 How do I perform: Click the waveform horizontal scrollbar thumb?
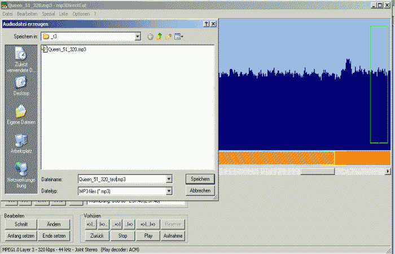pyautogui.click(x=317, y=171)
